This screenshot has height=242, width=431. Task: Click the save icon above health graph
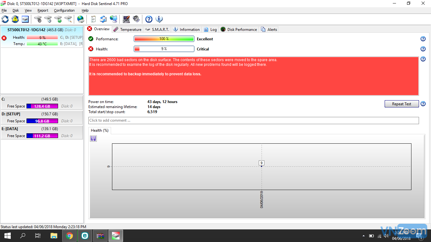point(93,139)
